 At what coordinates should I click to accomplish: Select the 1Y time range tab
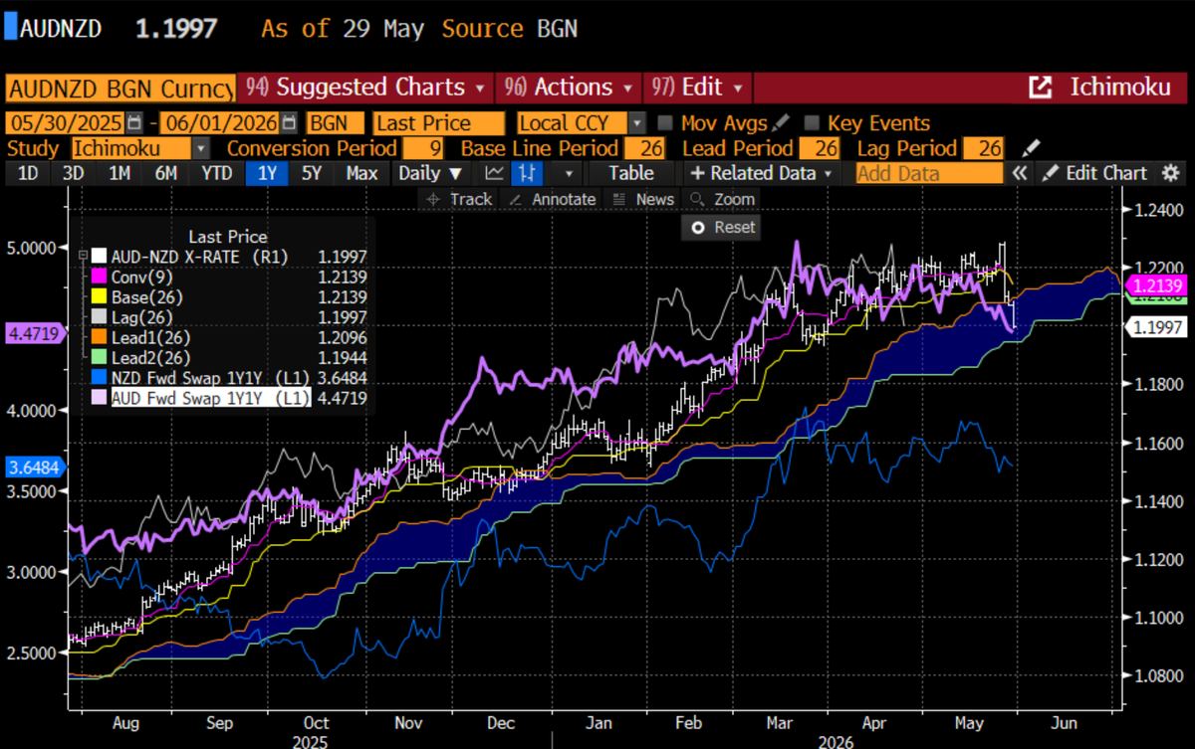pos(267,173)
